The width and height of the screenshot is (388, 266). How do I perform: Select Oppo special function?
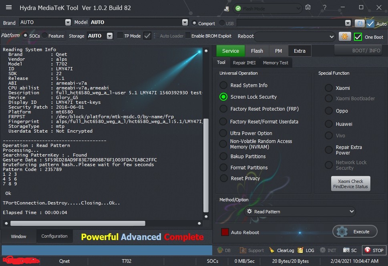(x=329, y=111)
